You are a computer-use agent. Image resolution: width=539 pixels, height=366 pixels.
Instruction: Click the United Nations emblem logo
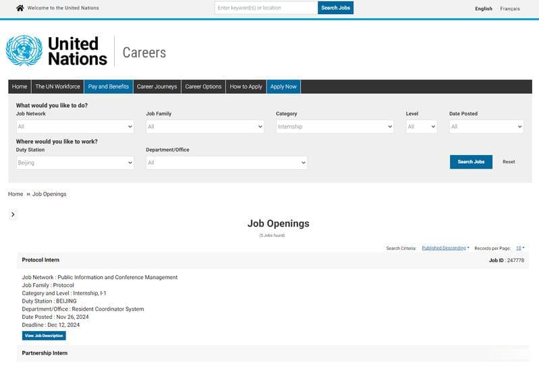tap(24, 51)
